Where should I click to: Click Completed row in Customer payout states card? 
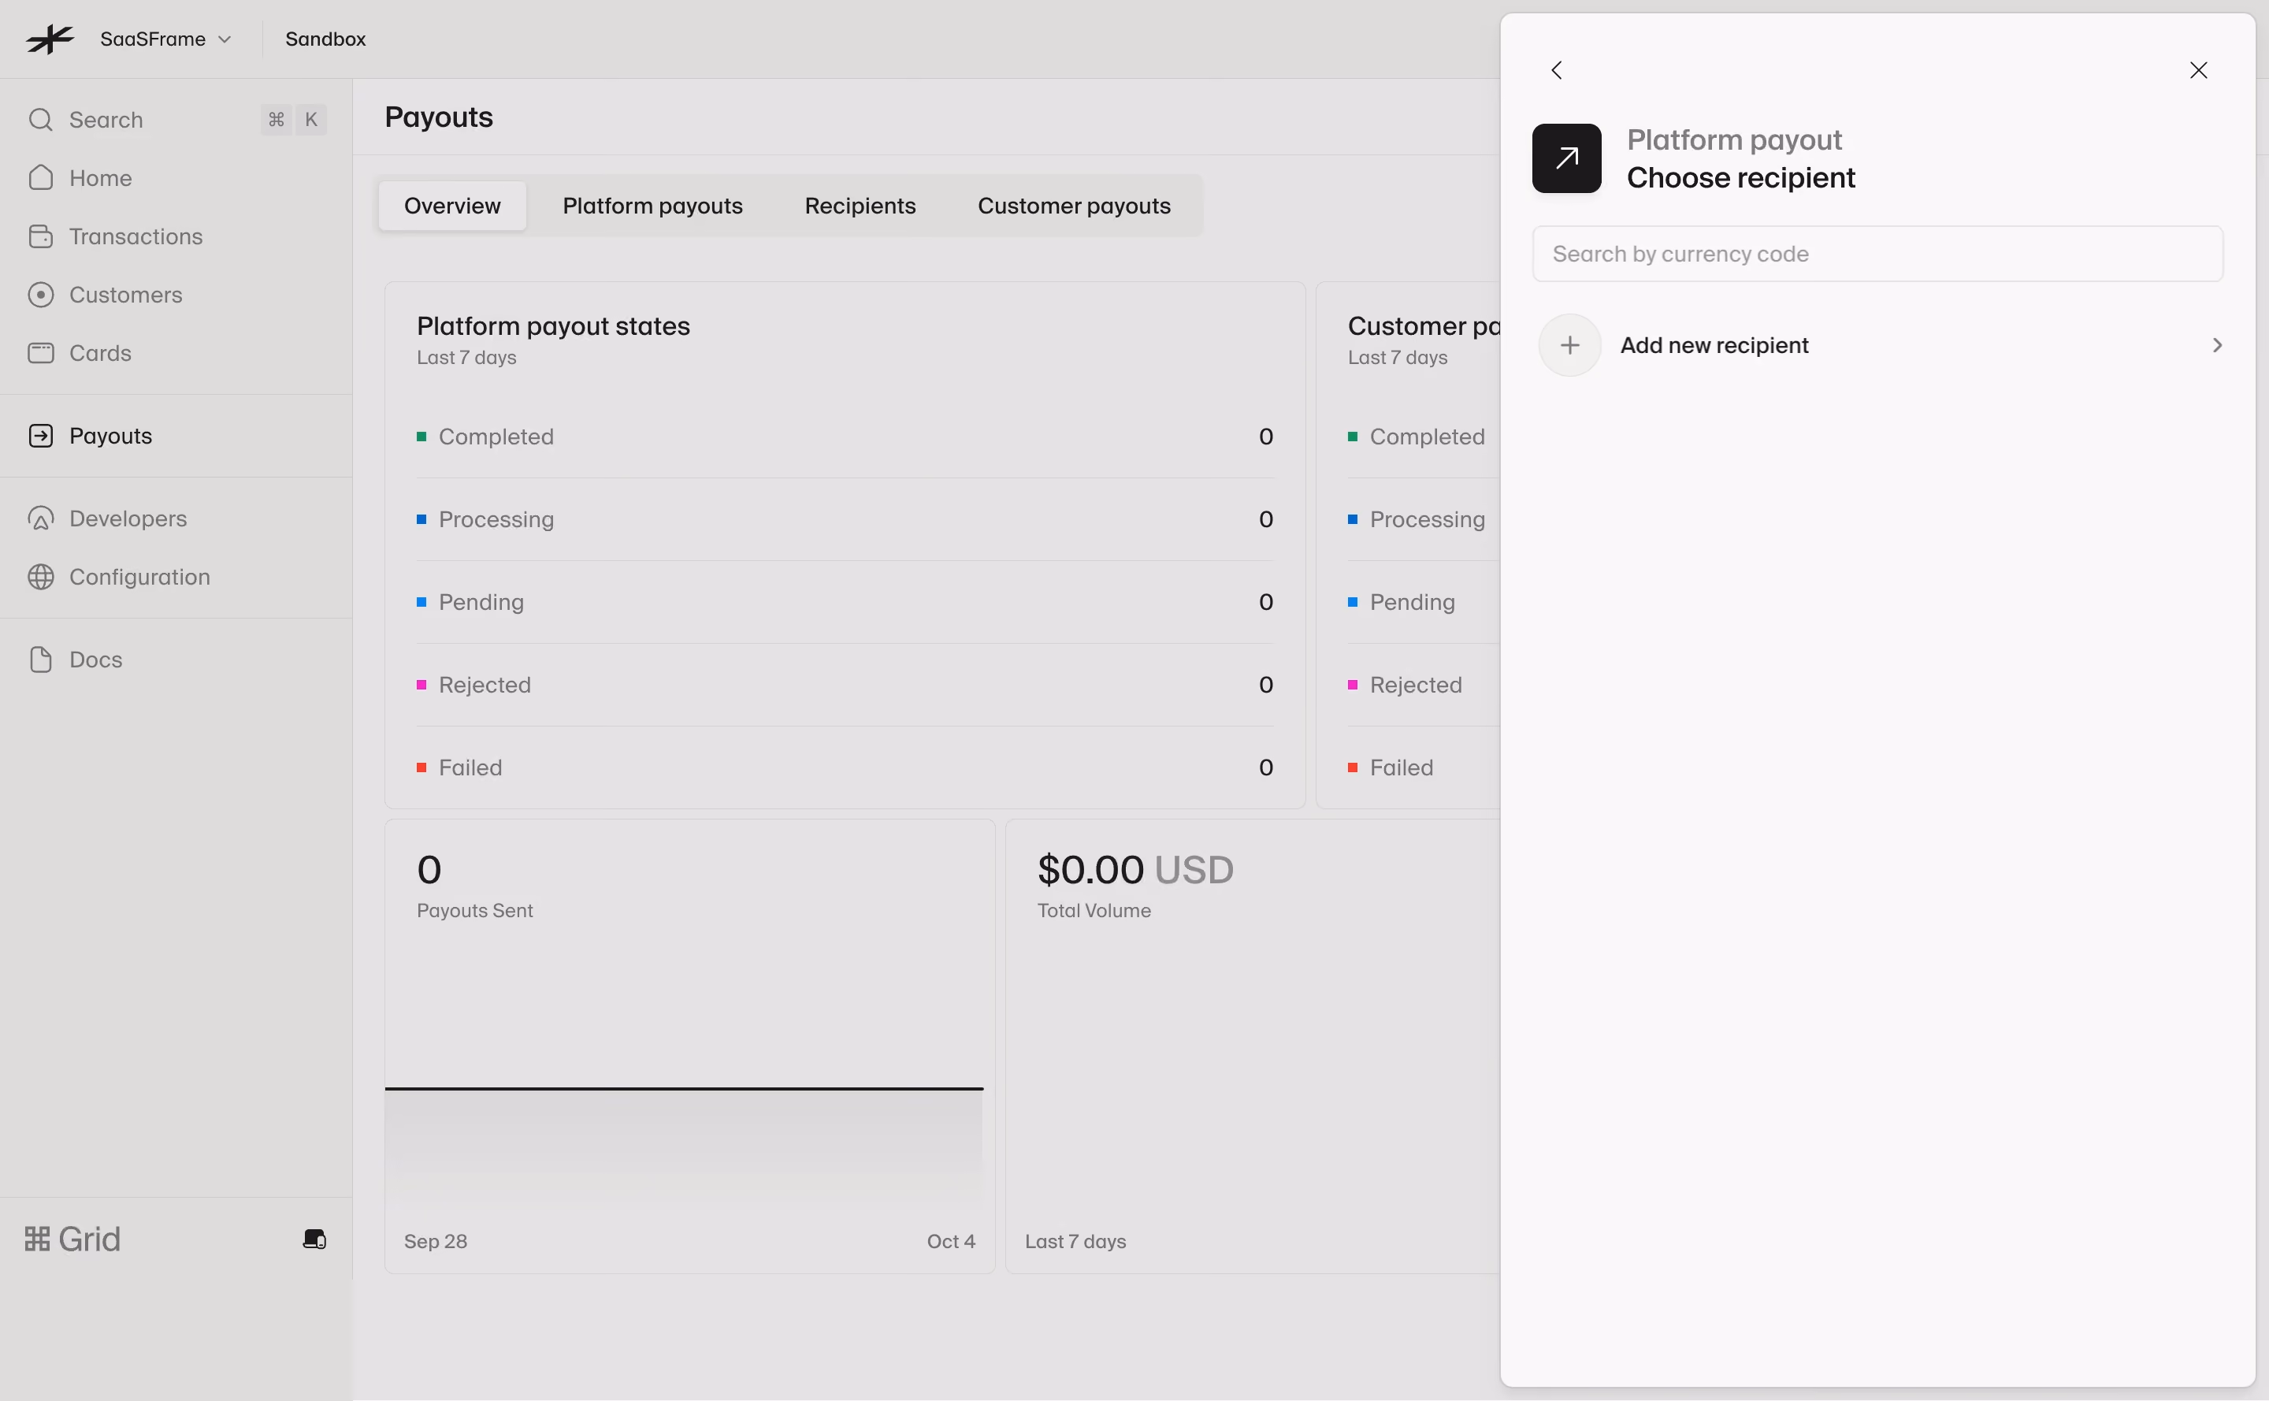[x=1423, y=437]
